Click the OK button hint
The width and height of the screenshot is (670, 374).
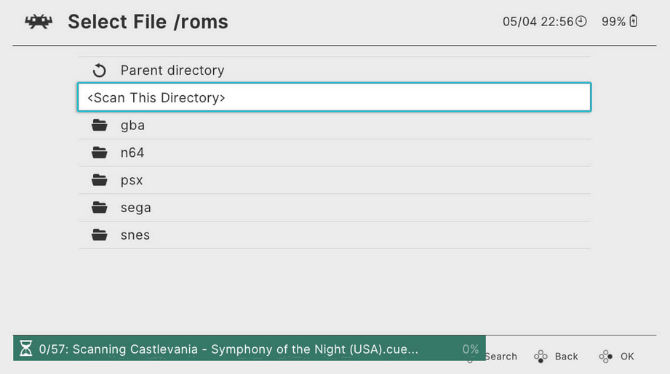point(617,356)
